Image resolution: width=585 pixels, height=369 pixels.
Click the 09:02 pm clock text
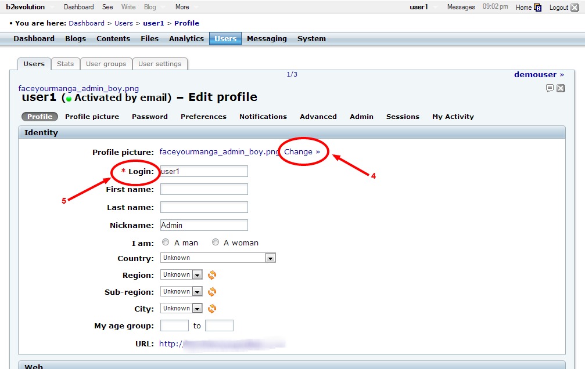pos(495,7)
